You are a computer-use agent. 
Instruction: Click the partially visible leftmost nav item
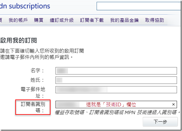tap(1, 20)
